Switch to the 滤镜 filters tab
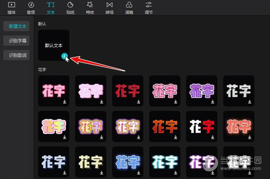This screenshot has height=179, width=270. click(129, 8)
